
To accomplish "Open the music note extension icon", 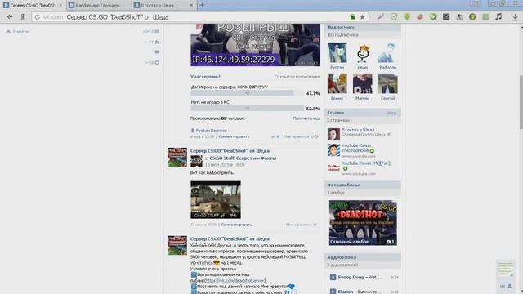I will [x=498, y=16].
